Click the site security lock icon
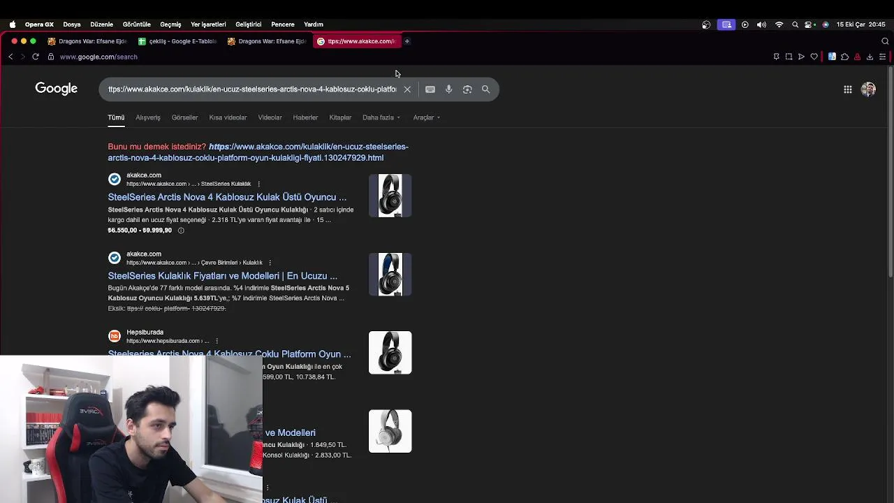 pyautogui.click(x=50, y=57)
